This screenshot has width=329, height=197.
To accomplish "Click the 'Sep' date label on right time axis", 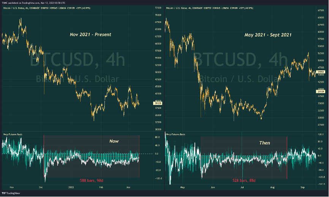I will pos(302,187).
